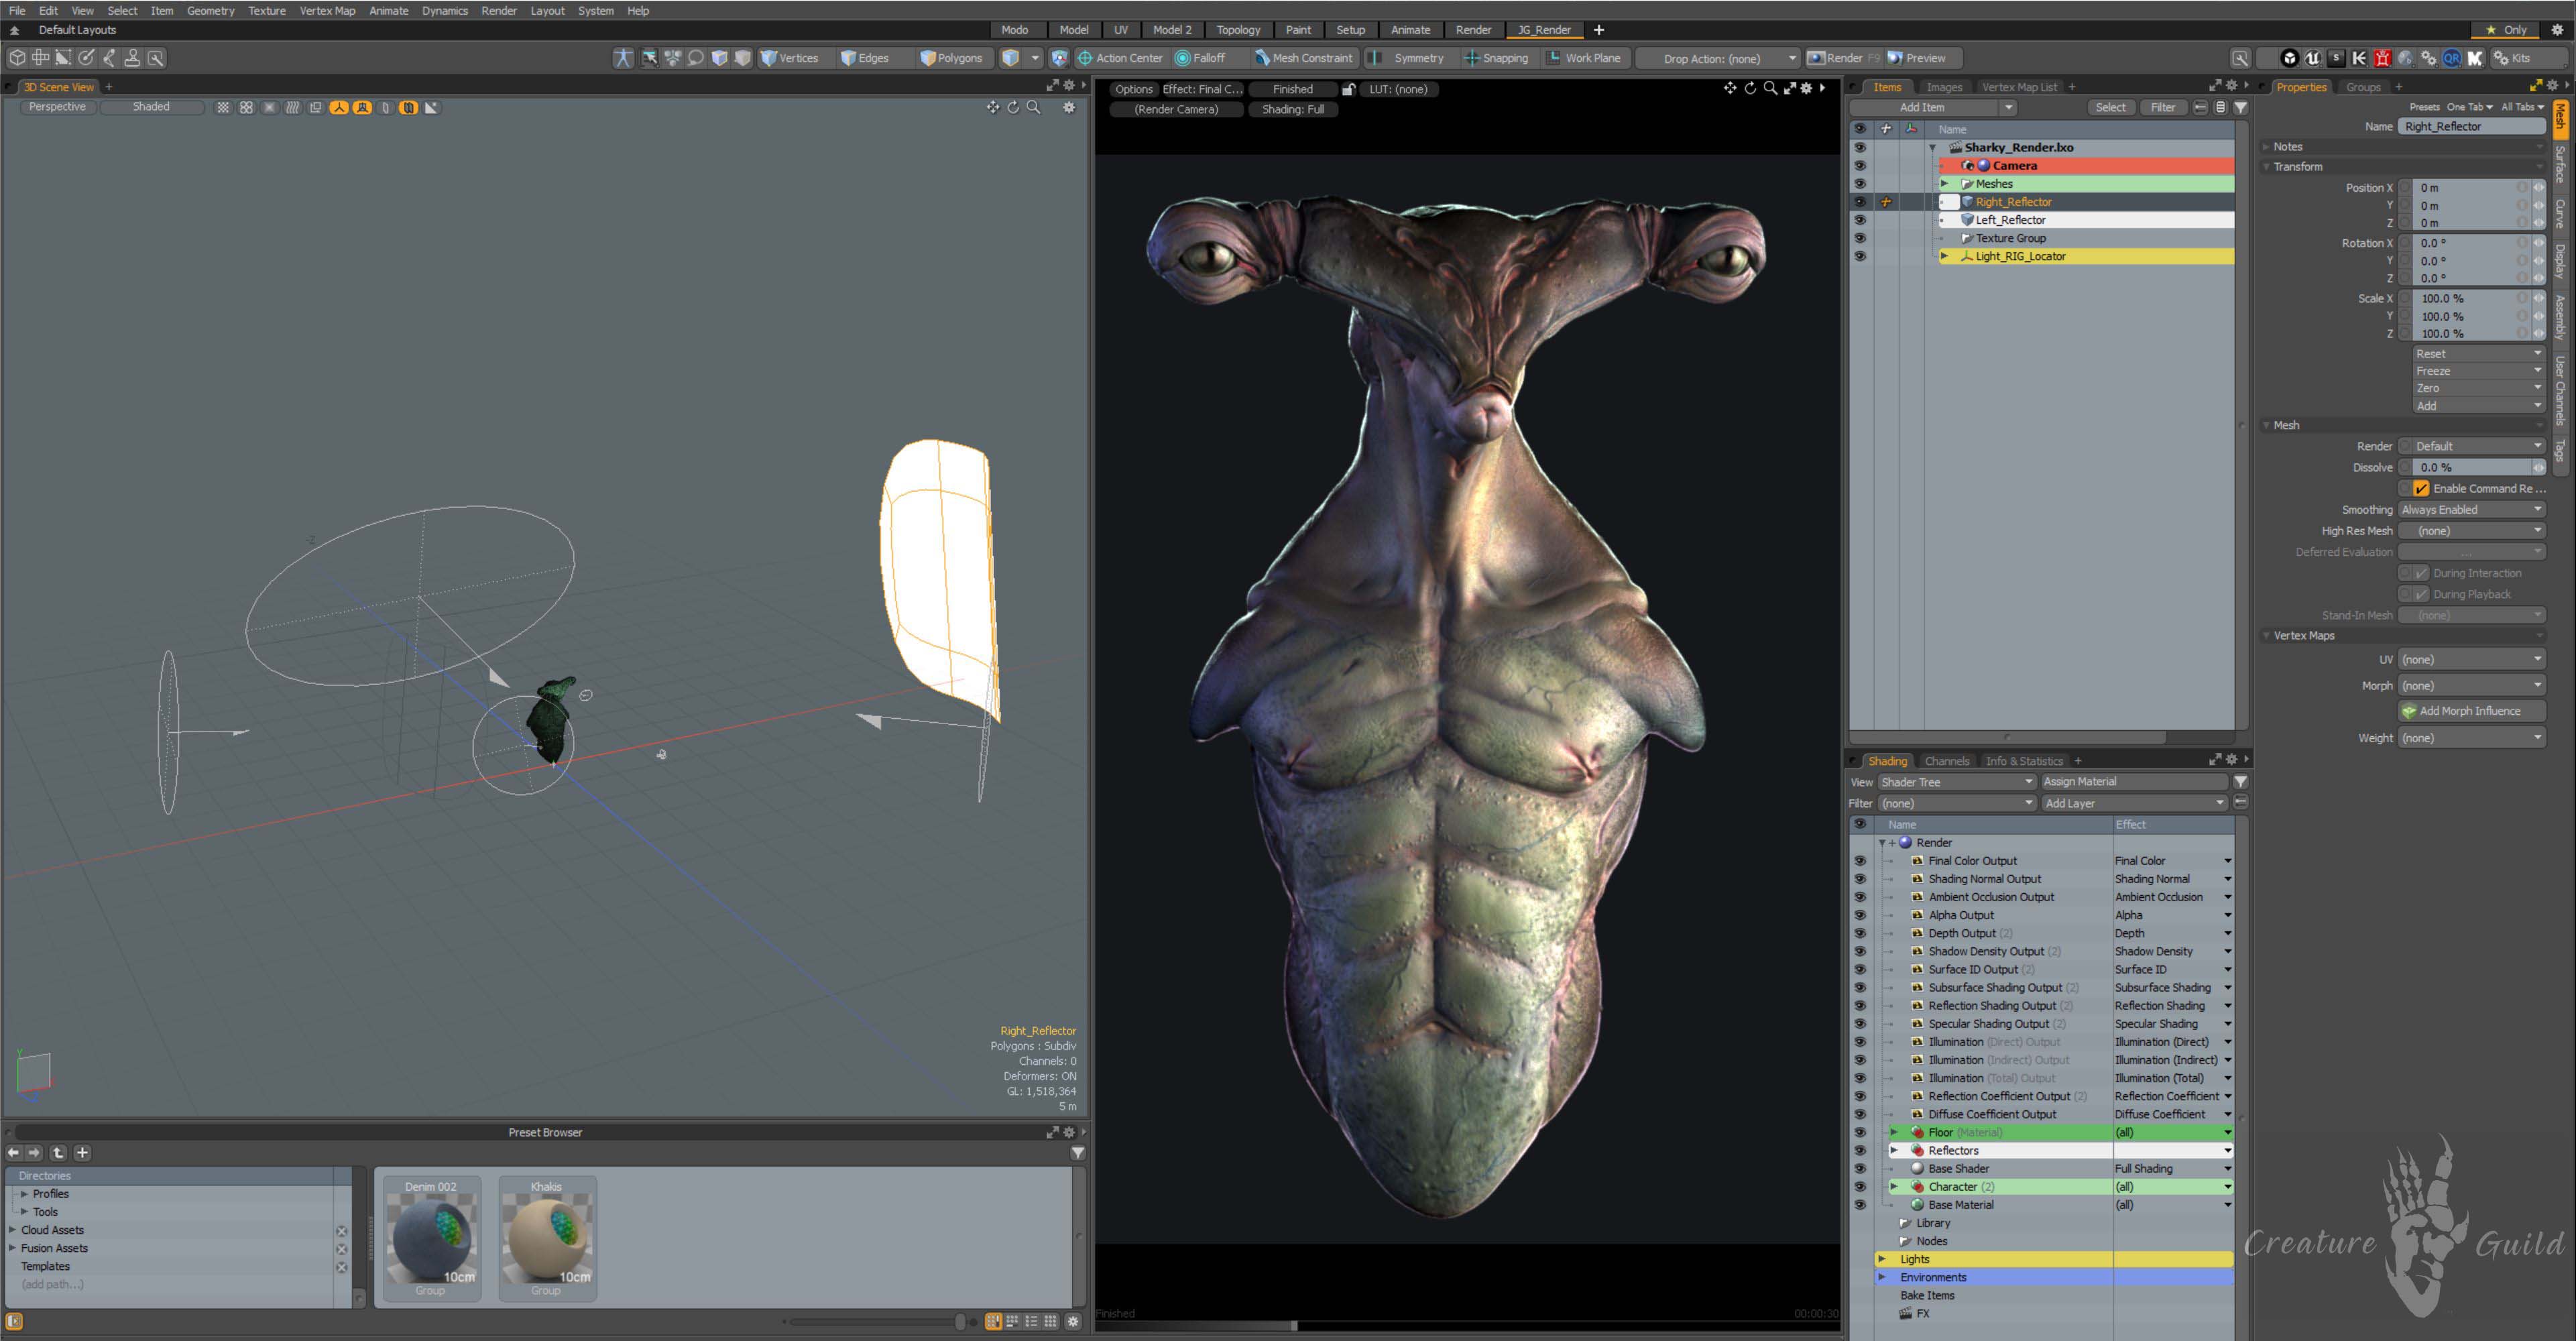Click the filter funnel icon in the Items panel
Viewport: 2576px width, 1341px height.
2241,107
